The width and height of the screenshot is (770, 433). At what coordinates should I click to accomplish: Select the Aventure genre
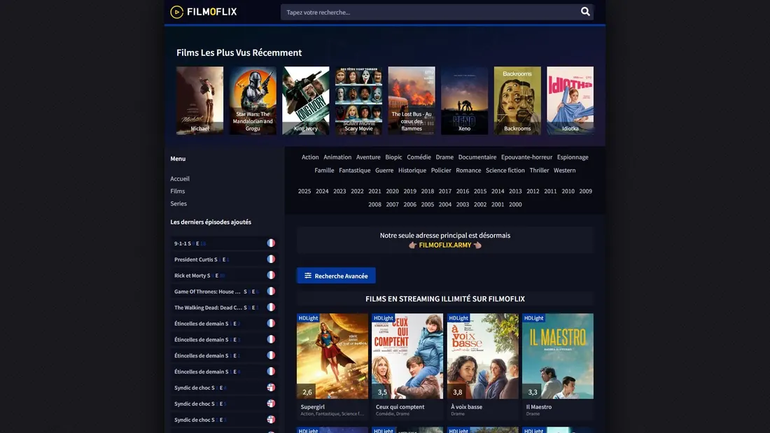tap(368, 157)
